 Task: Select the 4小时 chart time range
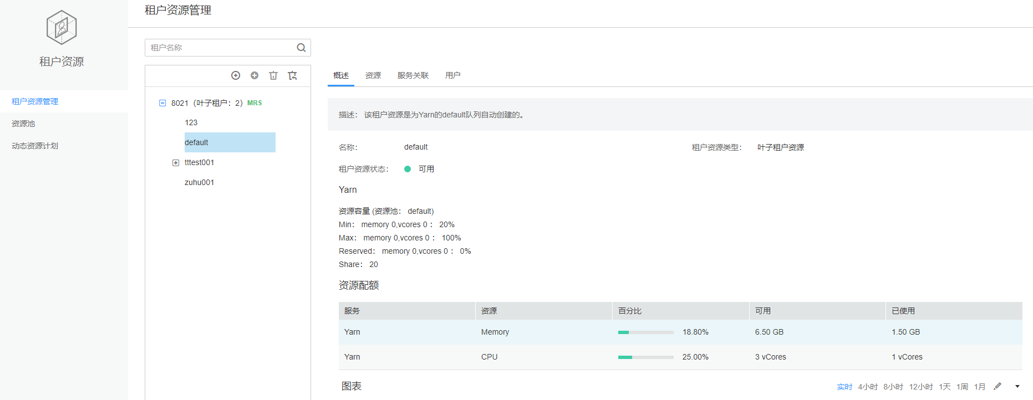click(x=868, y=387)
